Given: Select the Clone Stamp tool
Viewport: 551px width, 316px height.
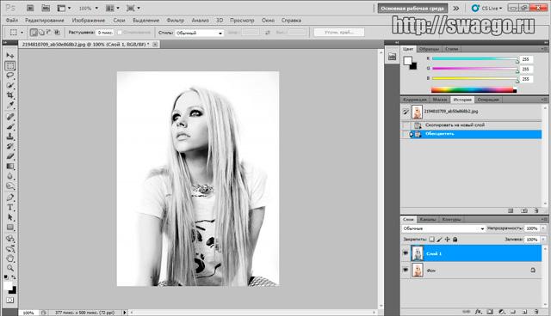Looking at the screenshot, I should [x=9, y=137].
